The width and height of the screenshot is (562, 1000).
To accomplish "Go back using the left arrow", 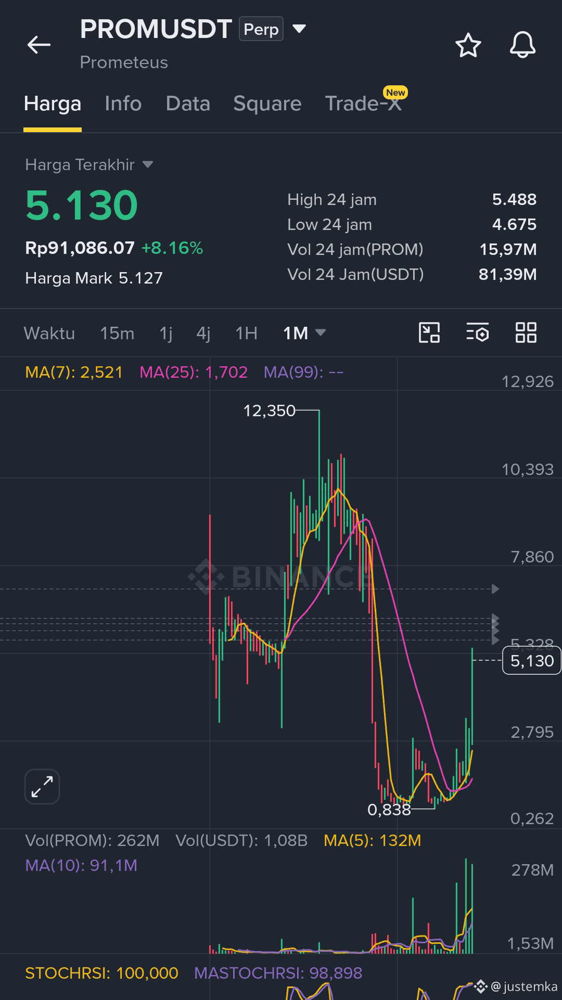I will click(39, 45).
